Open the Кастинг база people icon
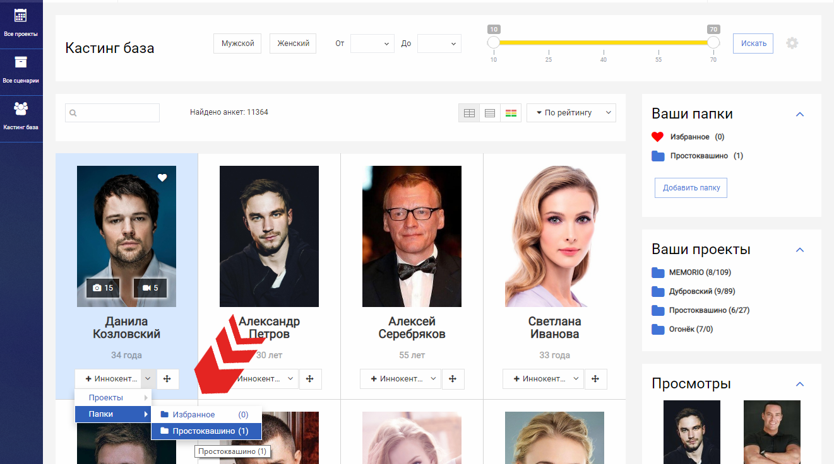 (x=21, y=108)
